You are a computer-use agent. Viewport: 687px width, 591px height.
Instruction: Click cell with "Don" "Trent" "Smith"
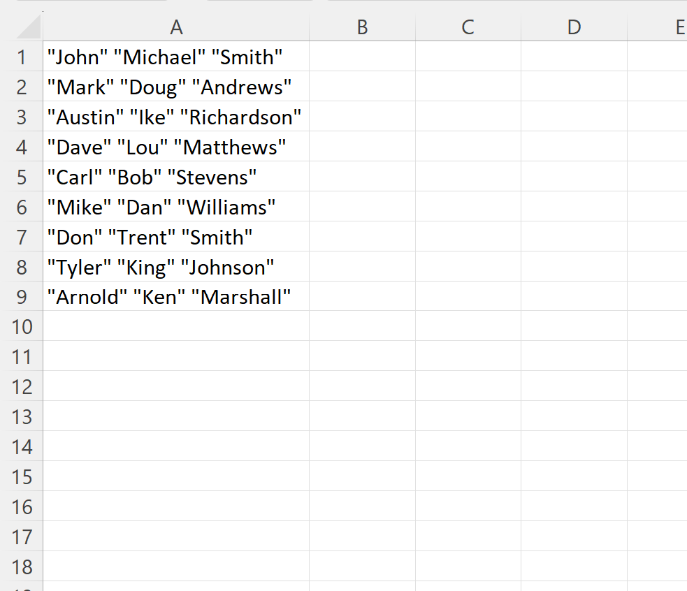176,237
